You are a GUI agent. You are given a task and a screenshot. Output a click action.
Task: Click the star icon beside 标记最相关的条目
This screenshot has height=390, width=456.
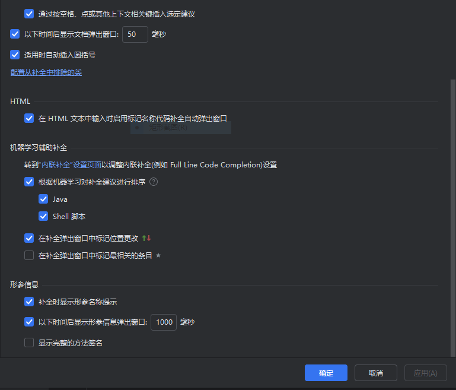[158, 255]
